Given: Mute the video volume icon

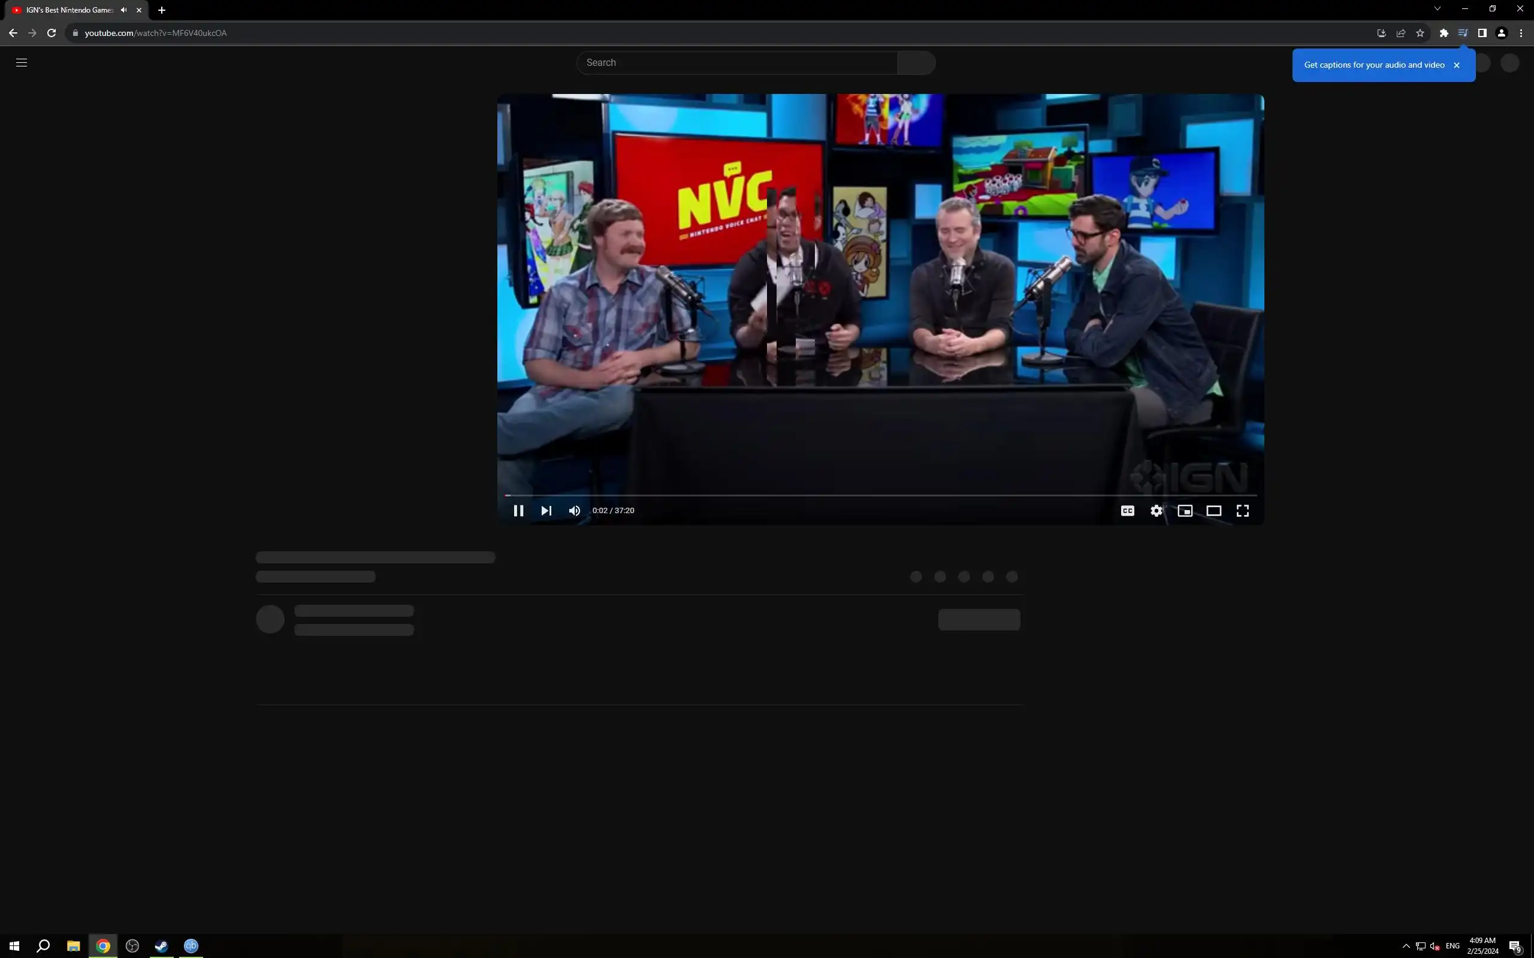Looking at the screenshot, I should pyautogui.click(x=574, y=511).
